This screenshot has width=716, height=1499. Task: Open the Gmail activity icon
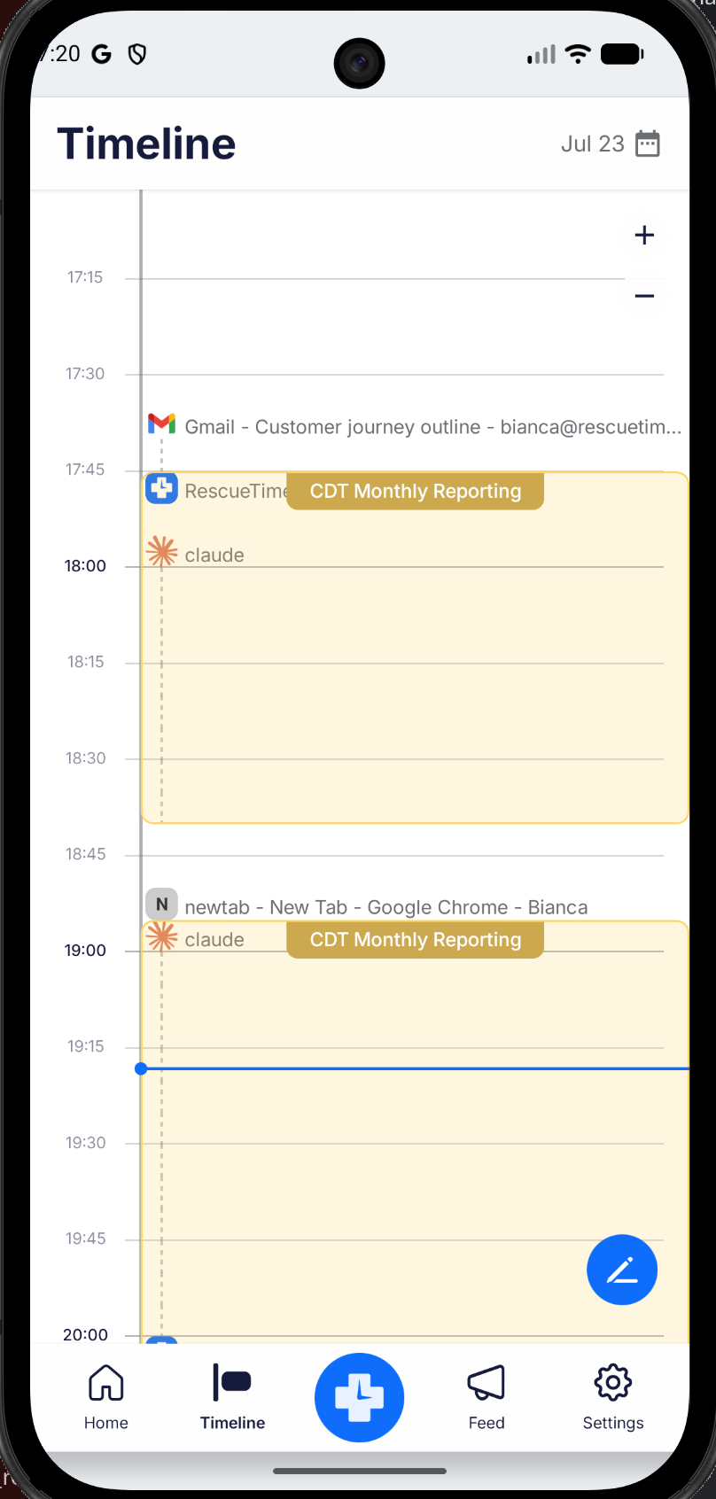[161, 424]
